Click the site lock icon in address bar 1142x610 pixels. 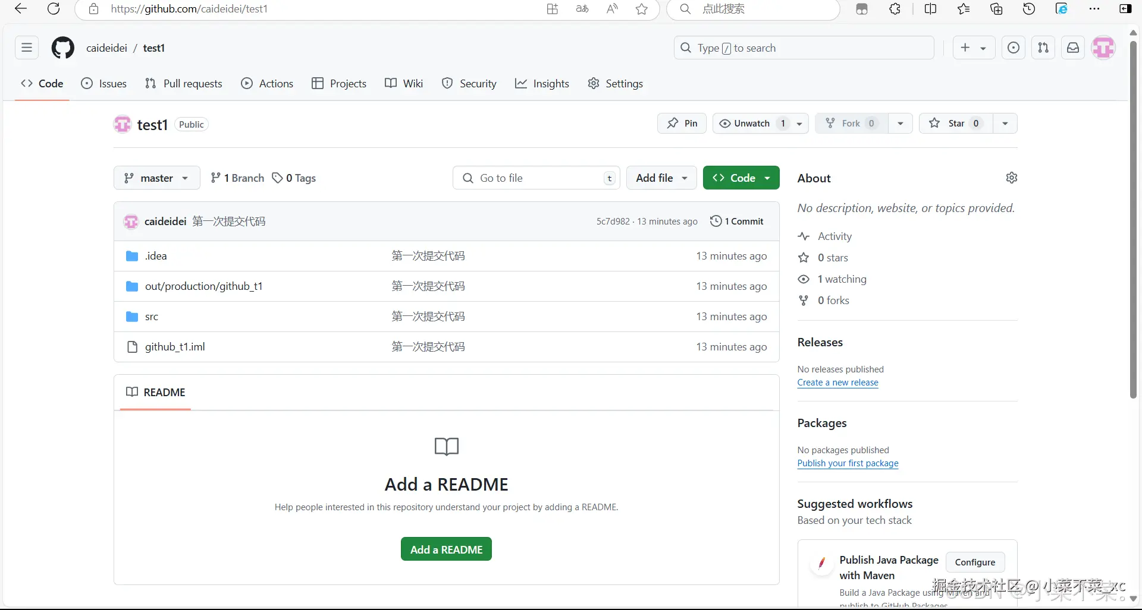coord(93,8)
